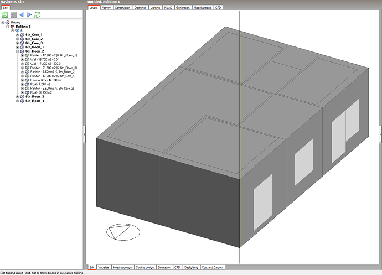
Task: Expand the External floor 44.000 m2 node
Action: (22, 80)
